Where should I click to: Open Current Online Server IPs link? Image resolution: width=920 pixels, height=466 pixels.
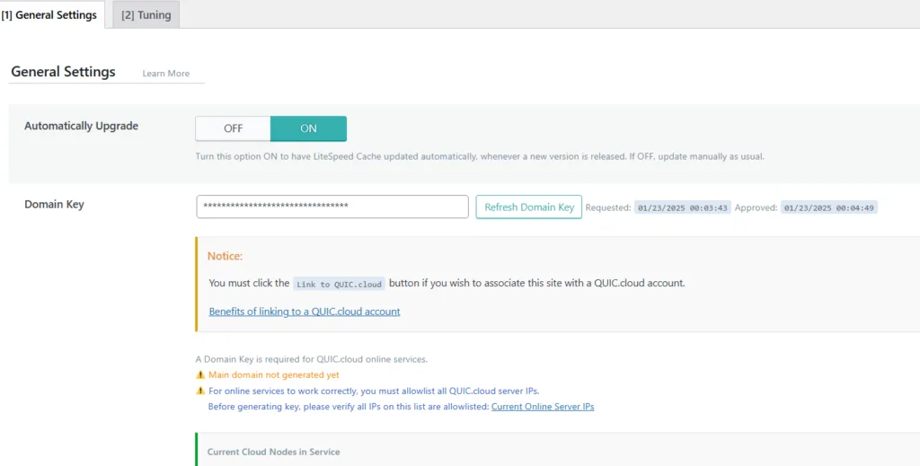[543, 406]
